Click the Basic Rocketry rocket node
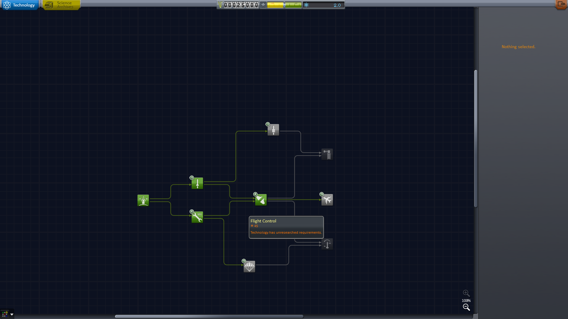 click(x=197, y=183)
